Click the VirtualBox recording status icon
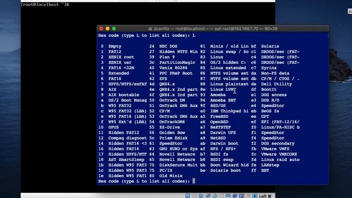This screenshot has height=198, width=352. coord(235,196)
